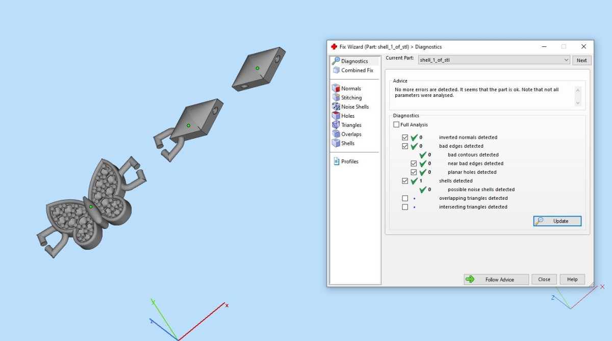Open the Overlaps tool icon
Screen dimensions: 612x341
336,134
